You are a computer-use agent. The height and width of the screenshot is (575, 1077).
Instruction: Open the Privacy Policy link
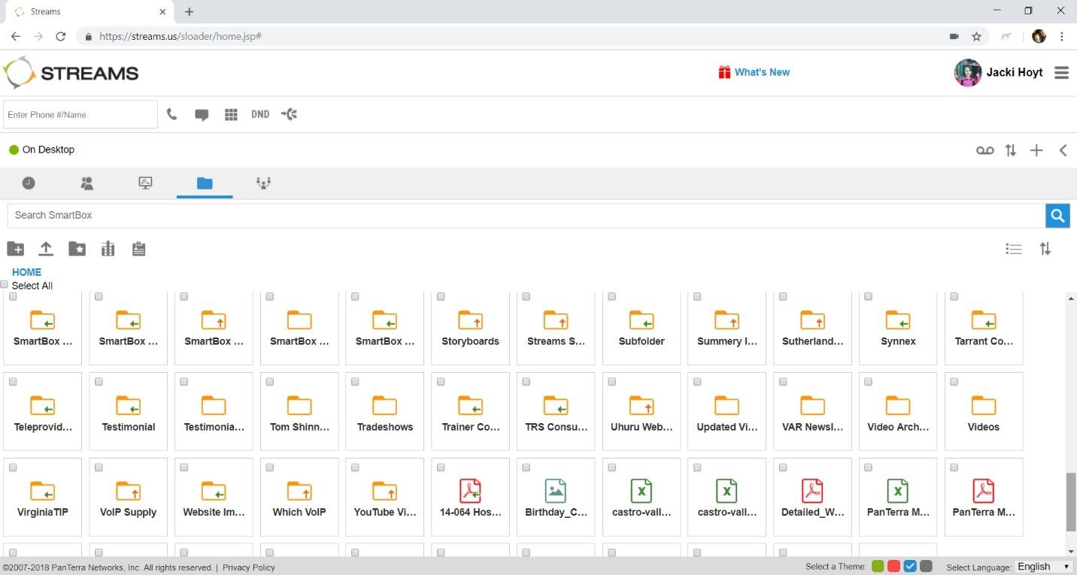[249, 567]
